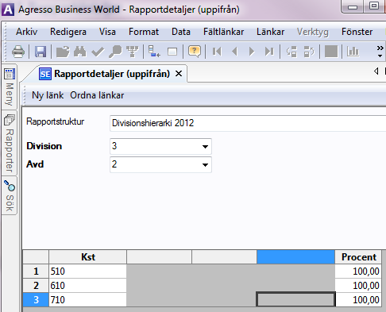
Task: Click the Agresso application logo icon
Action: point(8,10)
